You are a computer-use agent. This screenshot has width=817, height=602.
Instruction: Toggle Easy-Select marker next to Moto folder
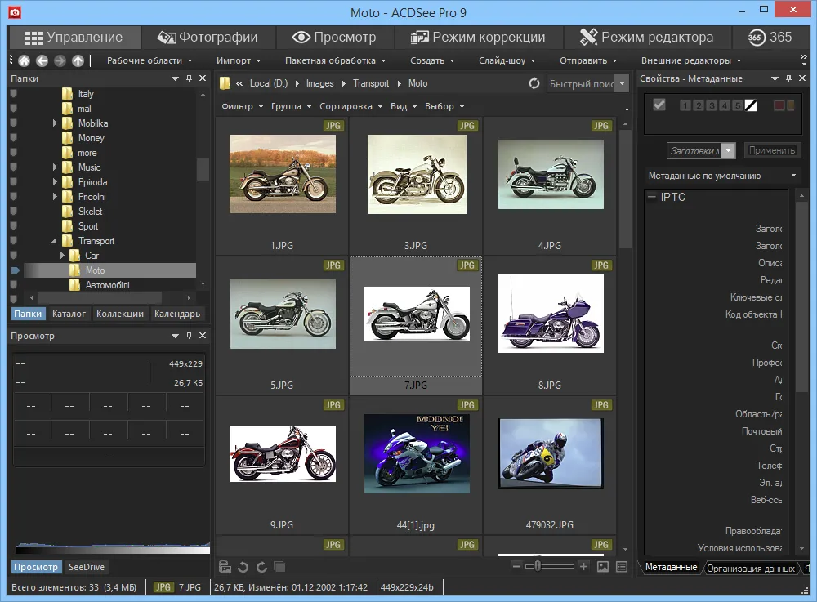pos(15,270)
